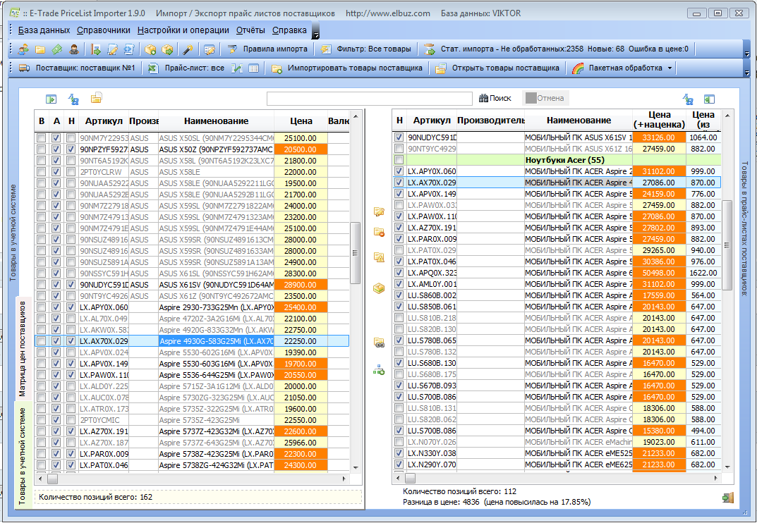Open the Справка menu

(289, 30)
